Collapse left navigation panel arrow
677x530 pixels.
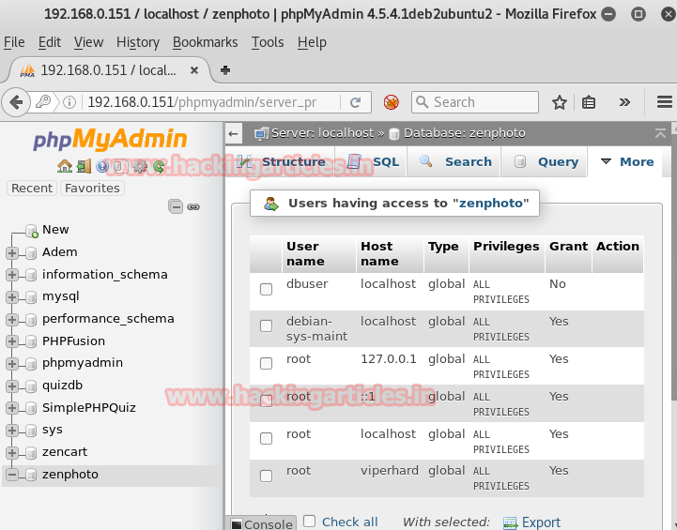(x=233, y=134)
